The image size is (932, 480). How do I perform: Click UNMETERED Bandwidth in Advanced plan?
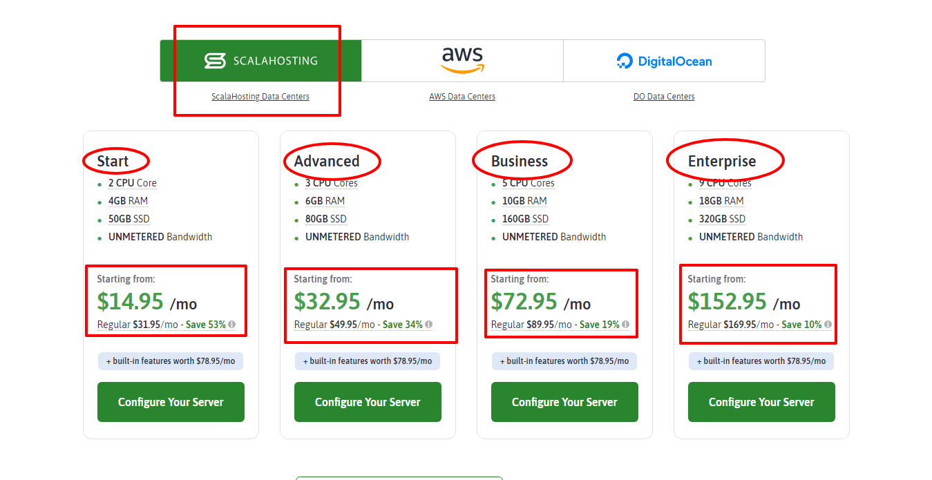pos(357,237)
